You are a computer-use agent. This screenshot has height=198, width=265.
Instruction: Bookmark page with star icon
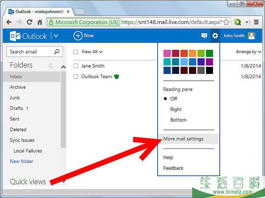226,22
